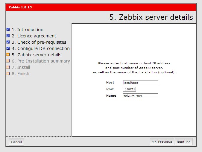Click the checked icon beside Introduction step
Viewport: 202px width, 152px height.
point(8,30)
